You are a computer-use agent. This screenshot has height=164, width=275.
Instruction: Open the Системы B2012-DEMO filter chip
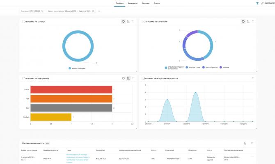[30, 11]
